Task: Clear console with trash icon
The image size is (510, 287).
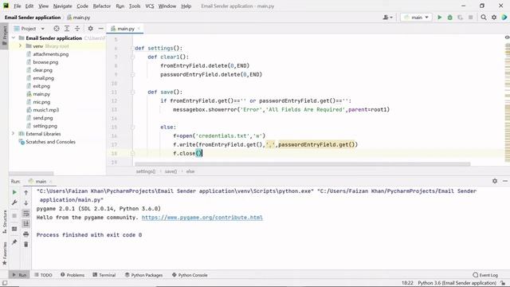Action: click(x=26, y=244)
